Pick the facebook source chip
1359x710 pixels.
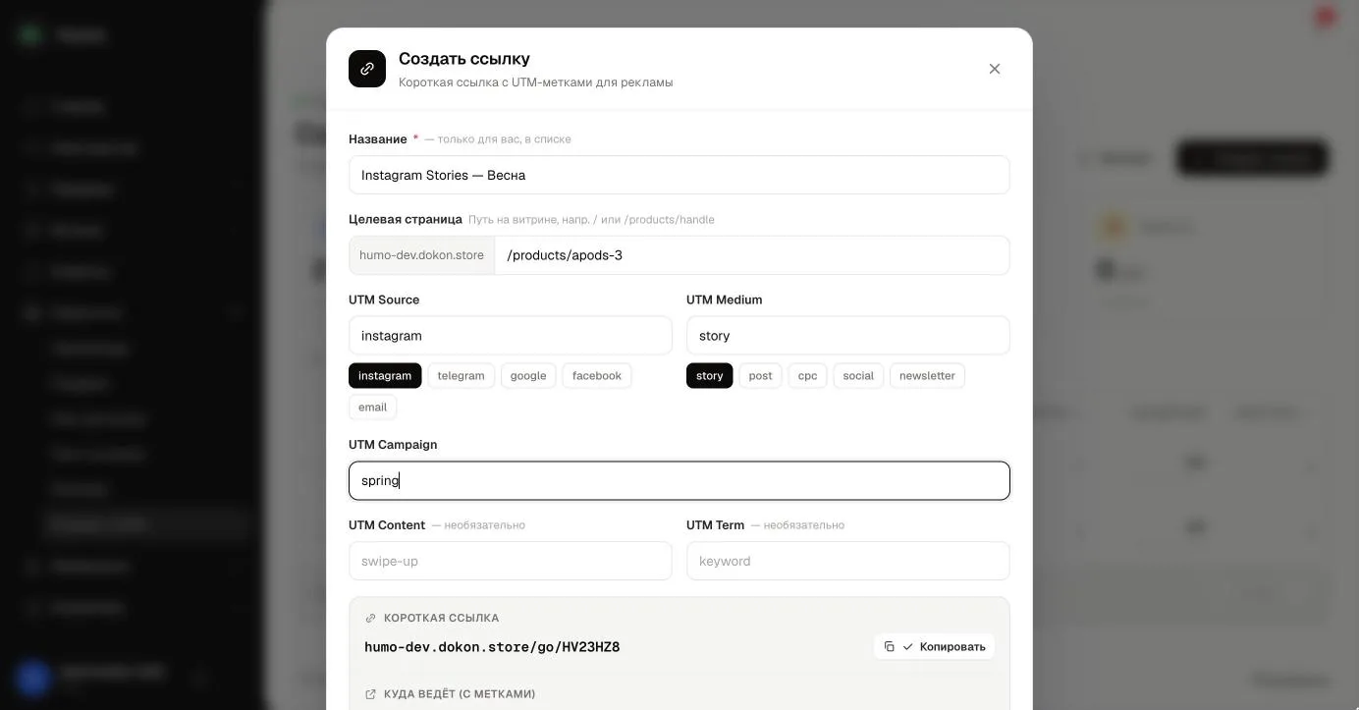click(x=597, y=376)
